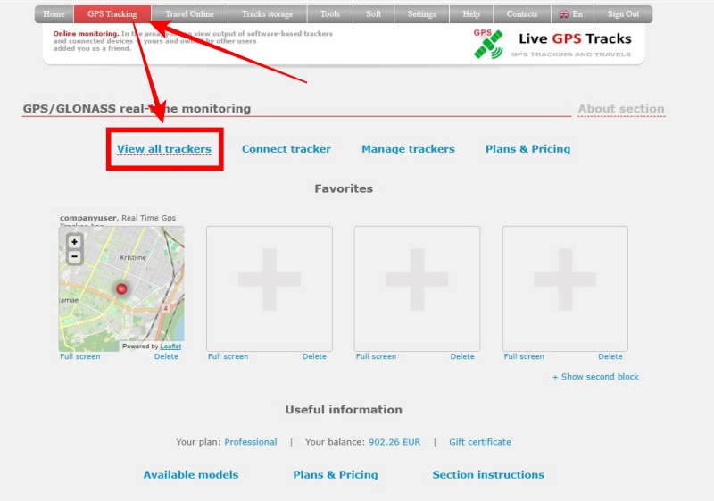The image size is (714, 501).
Task: Open the Connect tracker link
Action: coord(286,149)
